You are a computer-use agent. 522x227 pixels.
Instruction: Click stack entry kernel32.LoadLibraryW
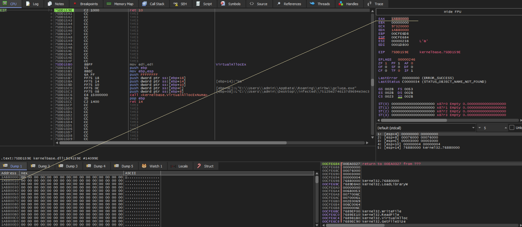(x=385, y=184)
